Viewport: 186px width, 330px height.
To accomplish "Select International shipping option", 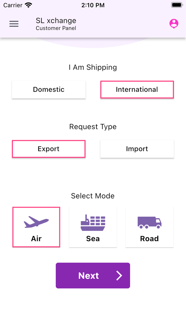I will [137, 90].
